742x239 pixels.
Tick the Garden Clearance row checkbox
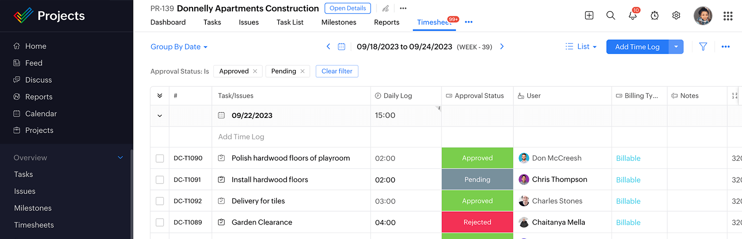pyautogui.click(x=160, y=222)
